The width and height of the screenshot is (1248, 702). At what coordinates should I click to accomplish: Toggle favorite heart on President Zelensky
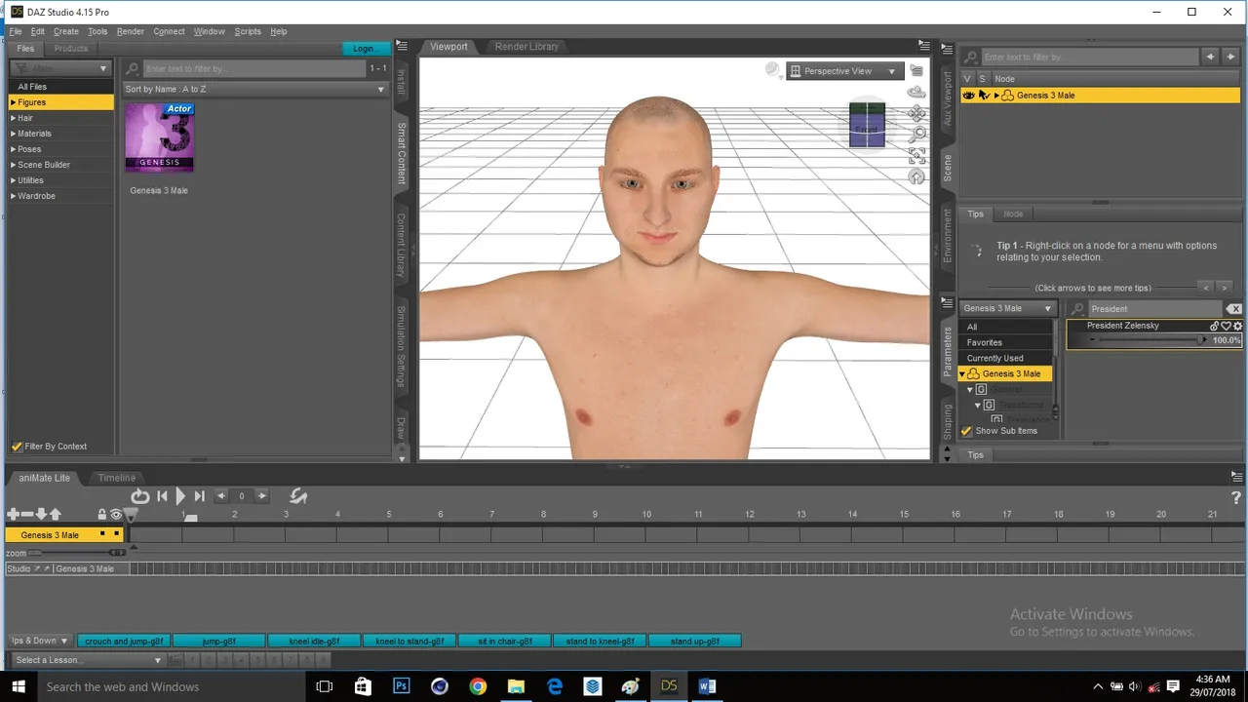click(x=1227, y=326)
